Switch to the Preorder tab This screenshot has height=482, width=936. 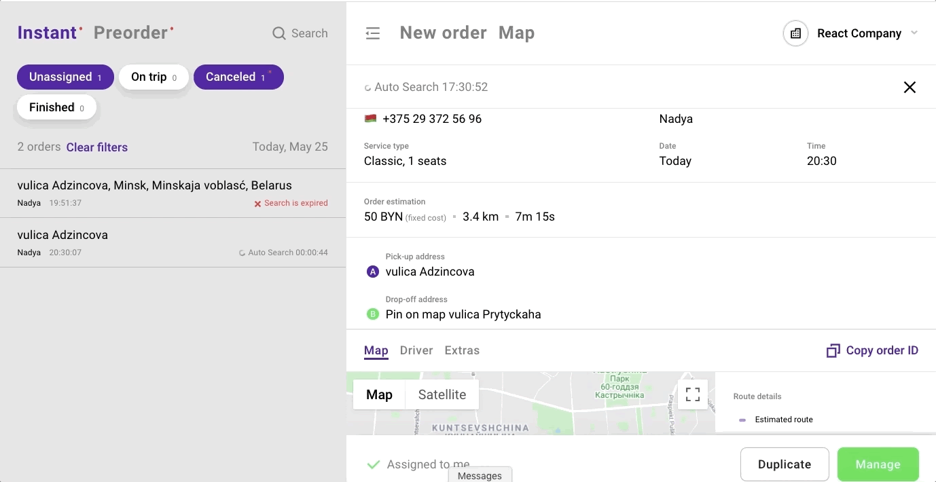[130, 33]
